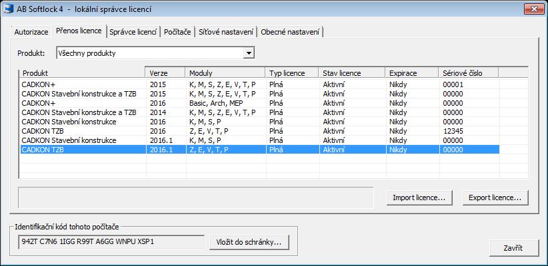Select the Přenos licence tab
The width and height of the screenshot is (548, 266).
[x=79, y=31]
